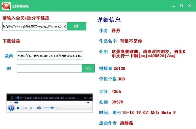
Task: Skip to the next track
Action: [x=32, y=108]
